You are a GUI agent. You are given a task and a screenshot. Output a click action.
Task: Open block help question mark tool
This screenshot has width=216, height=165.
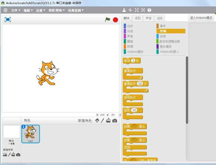[149, 10]
